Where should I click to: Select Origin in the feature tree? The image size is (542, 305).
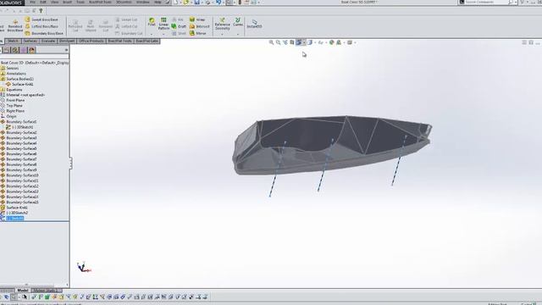11,116
